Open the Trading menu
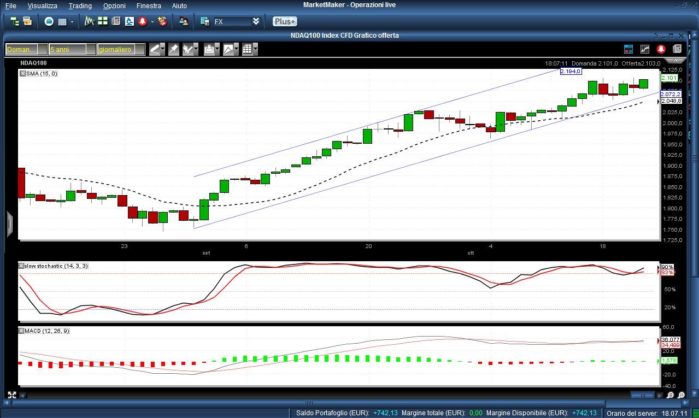The height and width of the screenshot is (418, 699). point(80,5)
